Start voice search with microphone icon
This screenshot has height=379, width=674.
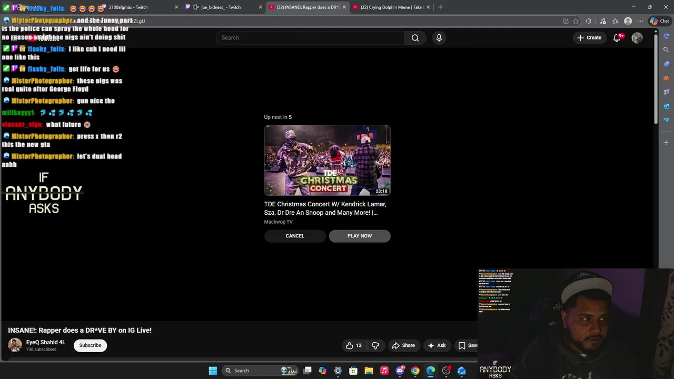439,37
